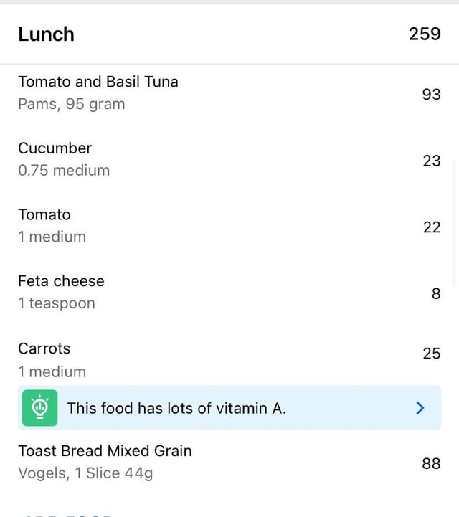Select the Cucumber food entry

coord(229,159)
